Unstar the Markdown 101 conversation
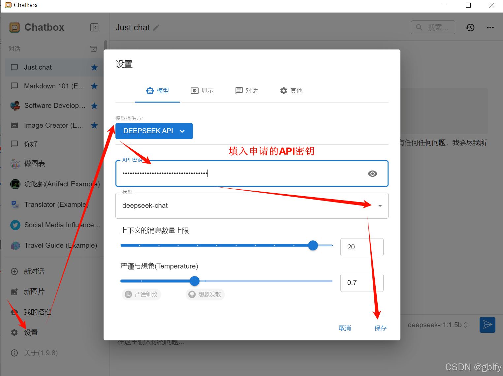This screenshot has width=503, height=376. (x=94, y=86)
